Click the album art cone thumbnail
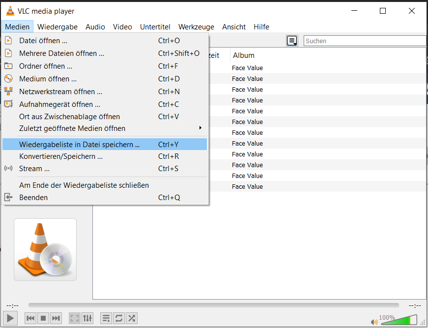The height and width of the screenshot is (328, 428). point(45,249)
